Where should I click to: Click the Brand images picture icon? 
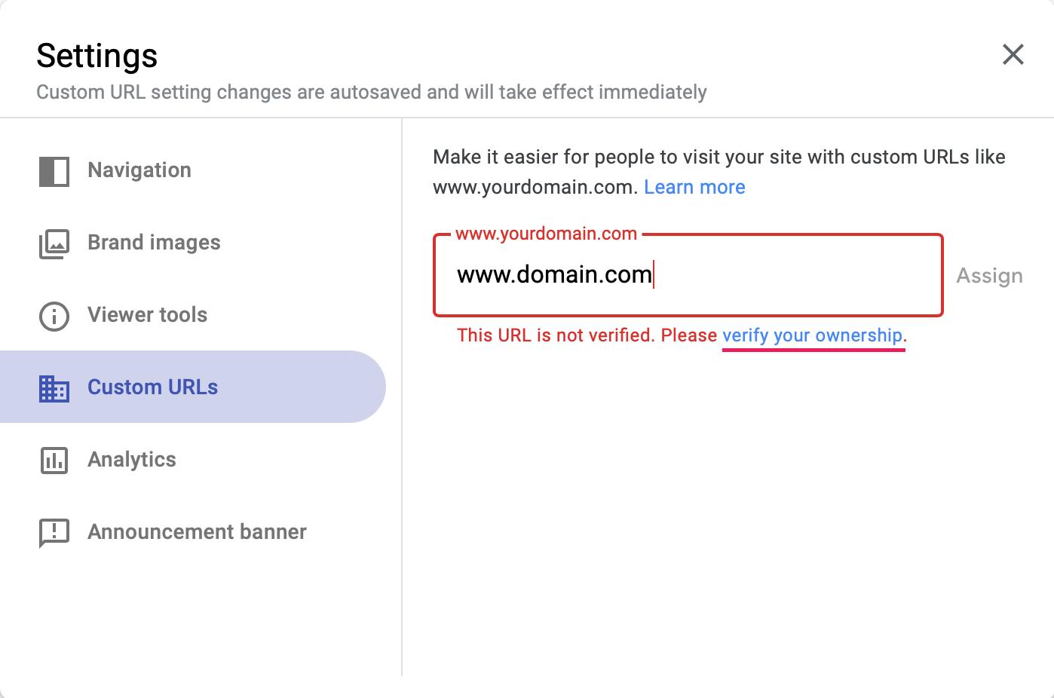pos(54,243)
